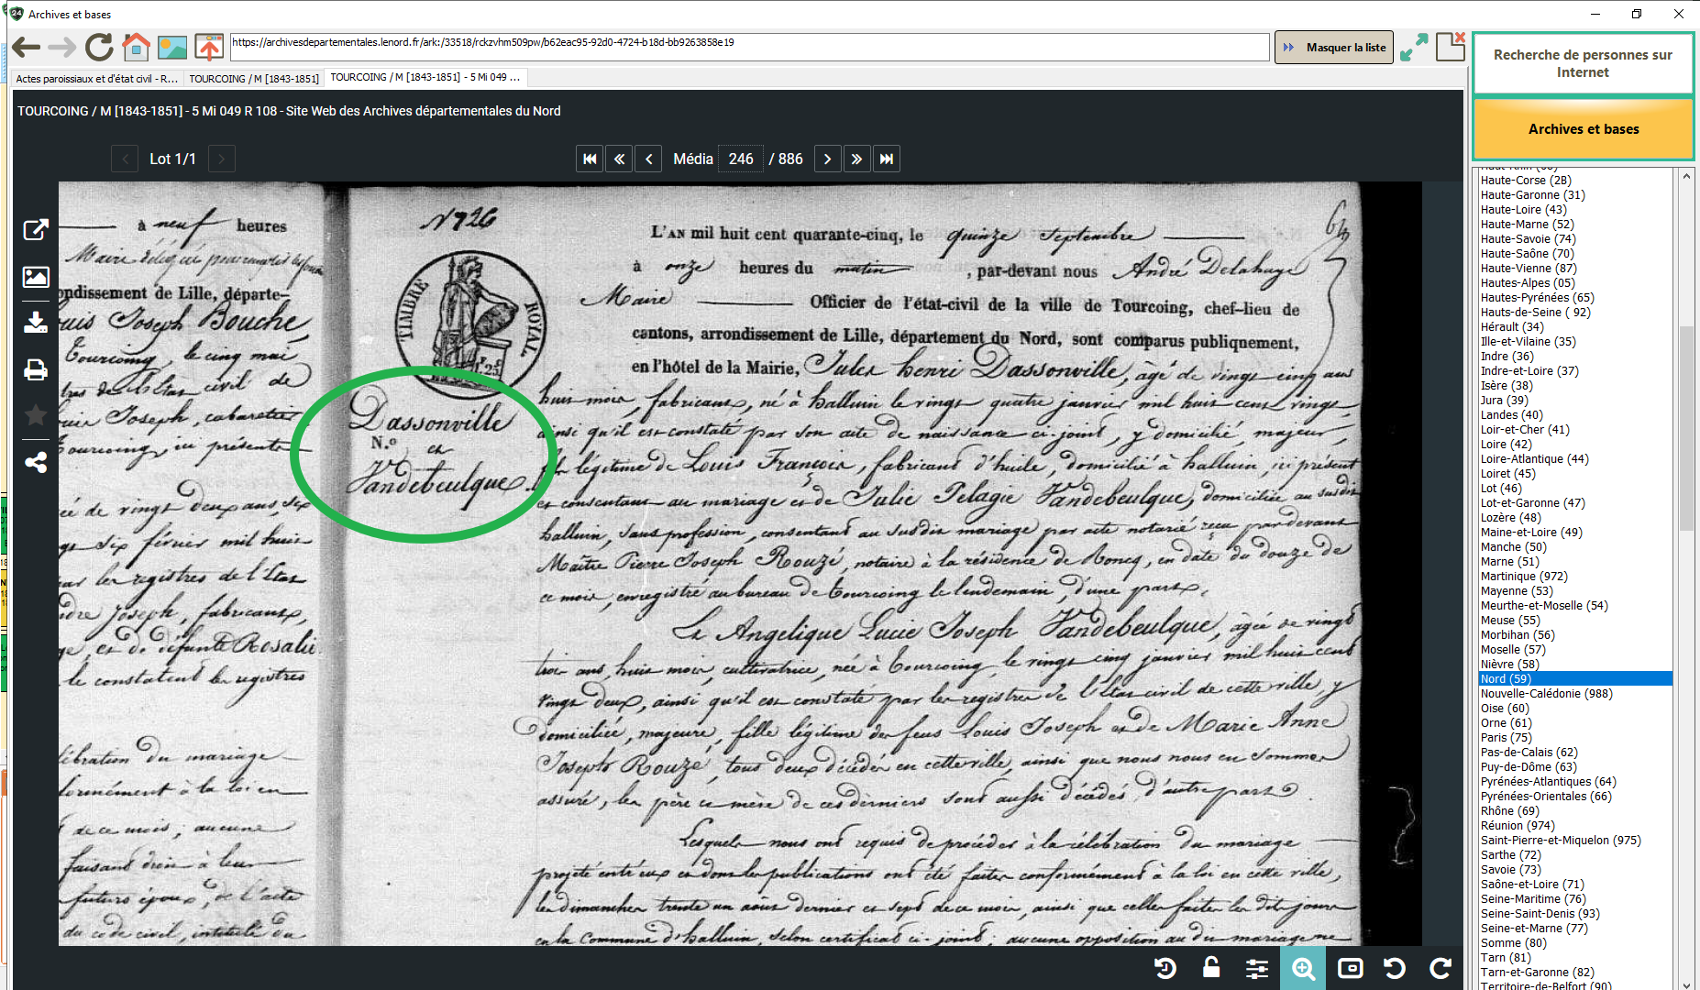Select Saint-Pierre-et-Miquelon (975) in the list

[1561, 840]
